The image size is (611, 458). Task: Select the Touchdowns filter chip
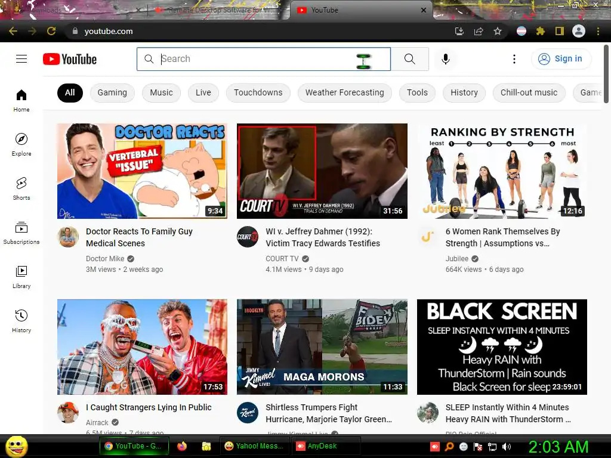click(x=258, y=92)
